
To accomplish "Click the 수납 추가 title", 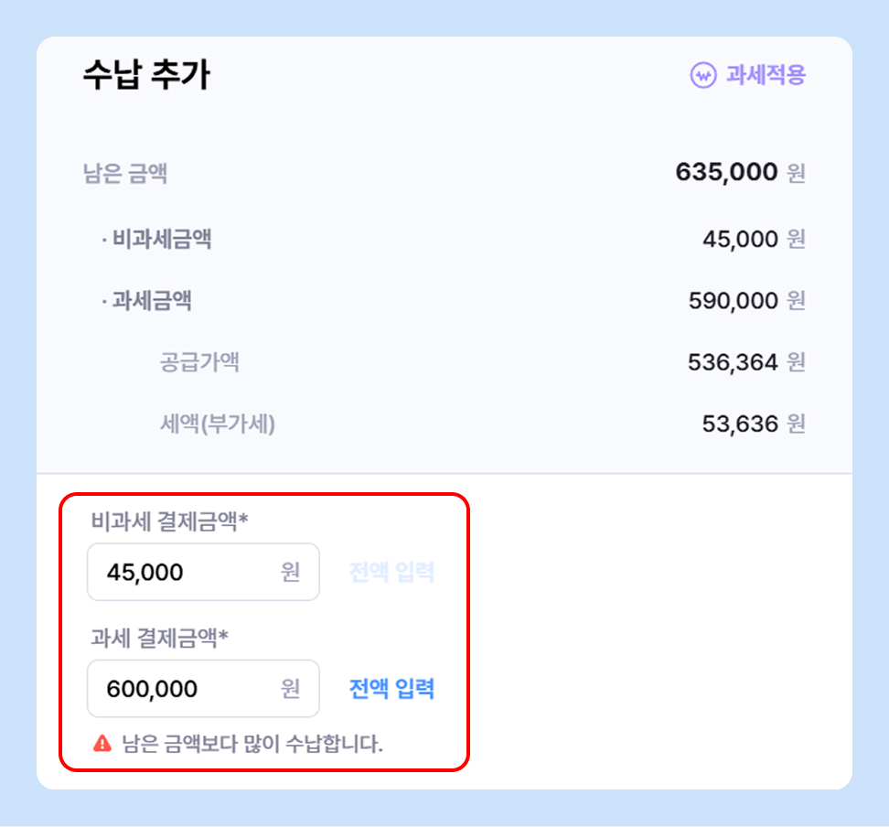I will [x=146, y=75].
